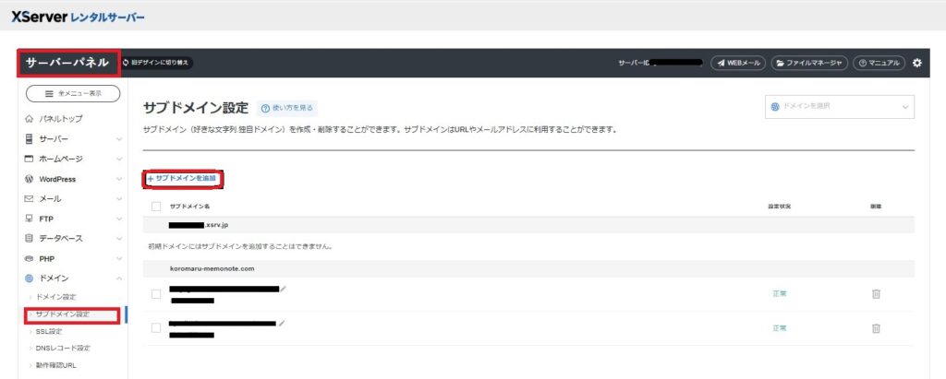Viewport: 946px width, 379px height.
Task: Select サブドメイン設定 in the sidebar
Action: pyautogui.click(x=68, y=314)
